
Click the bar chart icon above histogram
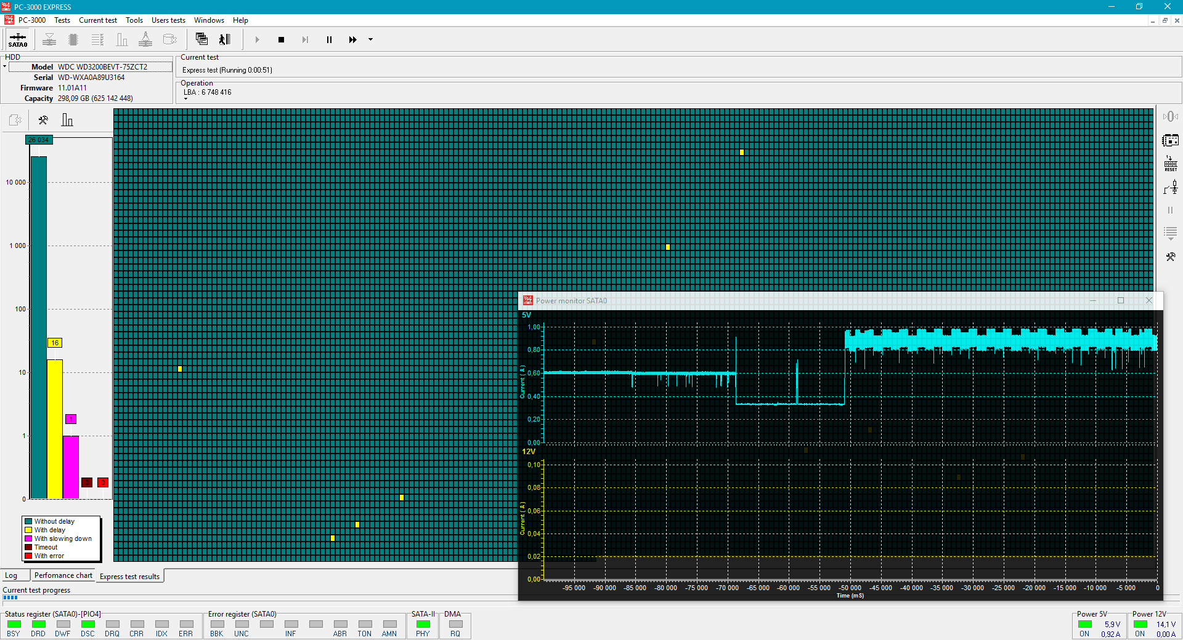(67, 120)
